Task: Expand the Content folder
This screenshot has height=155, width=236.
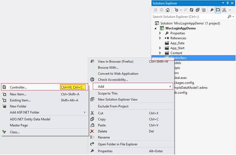Action: point(160,53)
